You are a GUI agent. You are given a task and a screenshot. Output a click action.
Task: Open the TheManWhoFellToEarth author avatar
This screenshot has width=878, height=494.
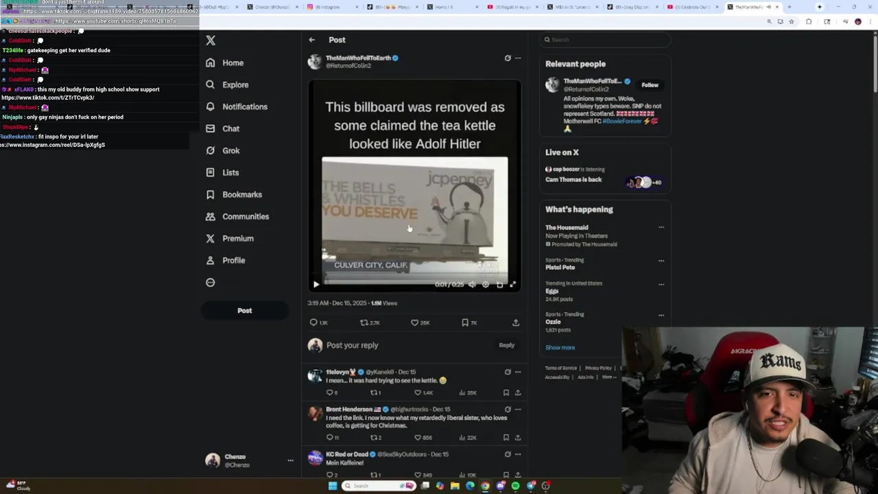coord(315,62)
